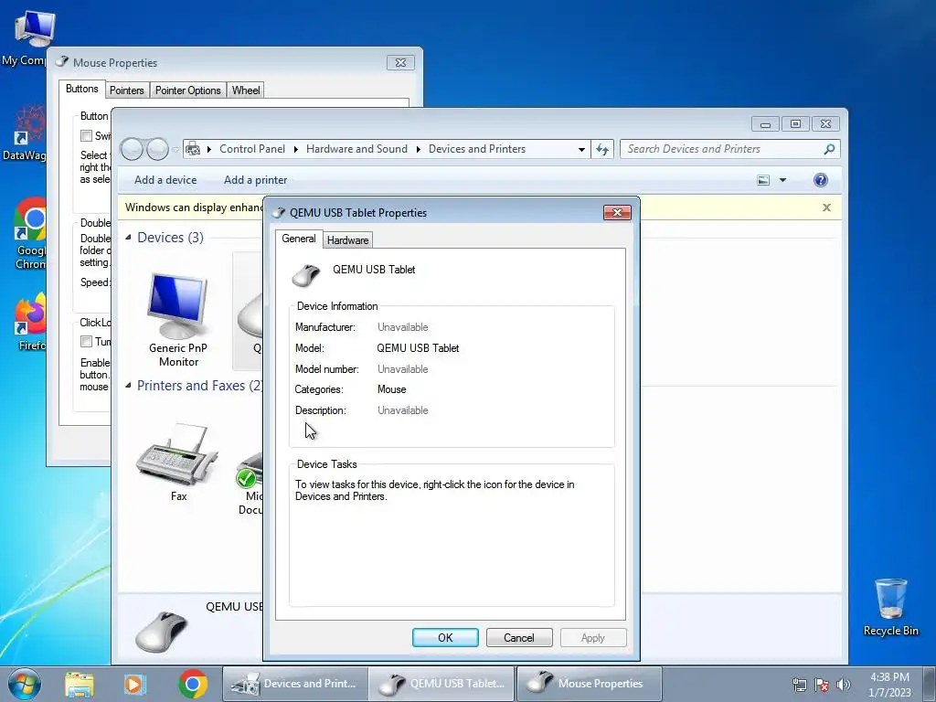The width and height of the screenshot is (936, 702).
Task: Open Pointers tab in Mouse Properties
Action: point(126,90)
